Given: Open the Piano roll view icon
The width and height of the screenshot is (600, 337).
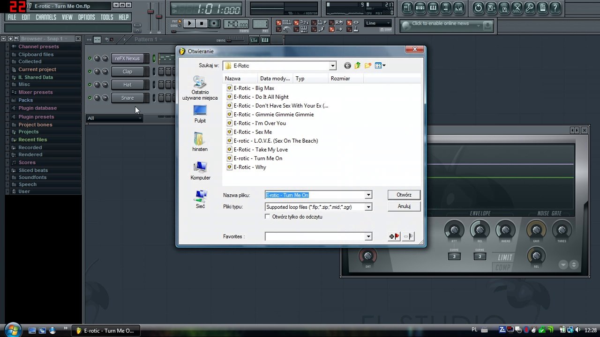Looking at the screenshot, I should coord(433,7).
